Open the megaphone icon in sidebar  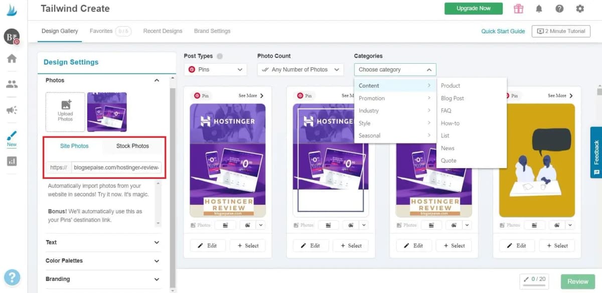12,110
